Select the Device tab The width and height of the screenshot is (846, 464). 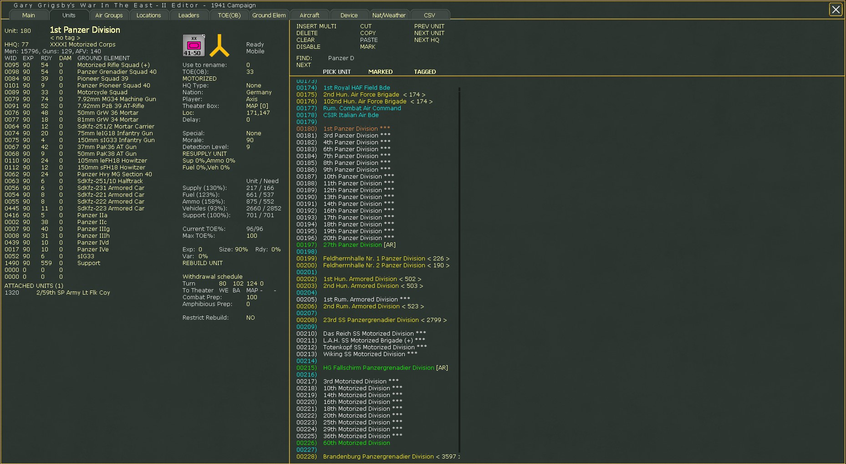(x=349, y=15)
